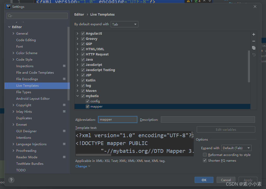Disable Shorten FQ names option

[205, 160]
